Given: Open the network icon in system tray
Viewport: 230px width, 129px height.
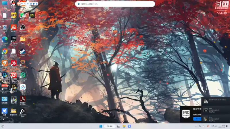Looking at the screenshot, I should click(212, 126).
